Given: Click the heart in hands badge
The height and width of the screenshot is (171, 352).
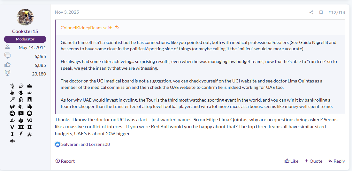Looking at the screenshot, I should pyautogui.click(x=21, y=93).
